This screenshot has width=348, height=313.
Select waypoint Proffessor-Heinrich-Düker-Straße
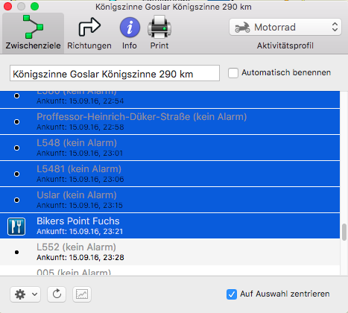(x=170, y=121)
